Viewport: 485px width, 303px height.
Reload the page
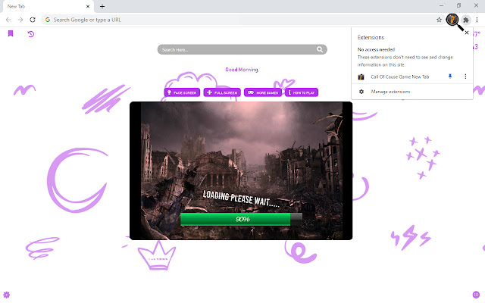pos(33,20)
